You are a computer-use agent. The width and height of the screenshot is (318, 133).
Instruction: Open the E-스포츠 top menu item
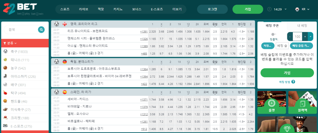[157, 9]
